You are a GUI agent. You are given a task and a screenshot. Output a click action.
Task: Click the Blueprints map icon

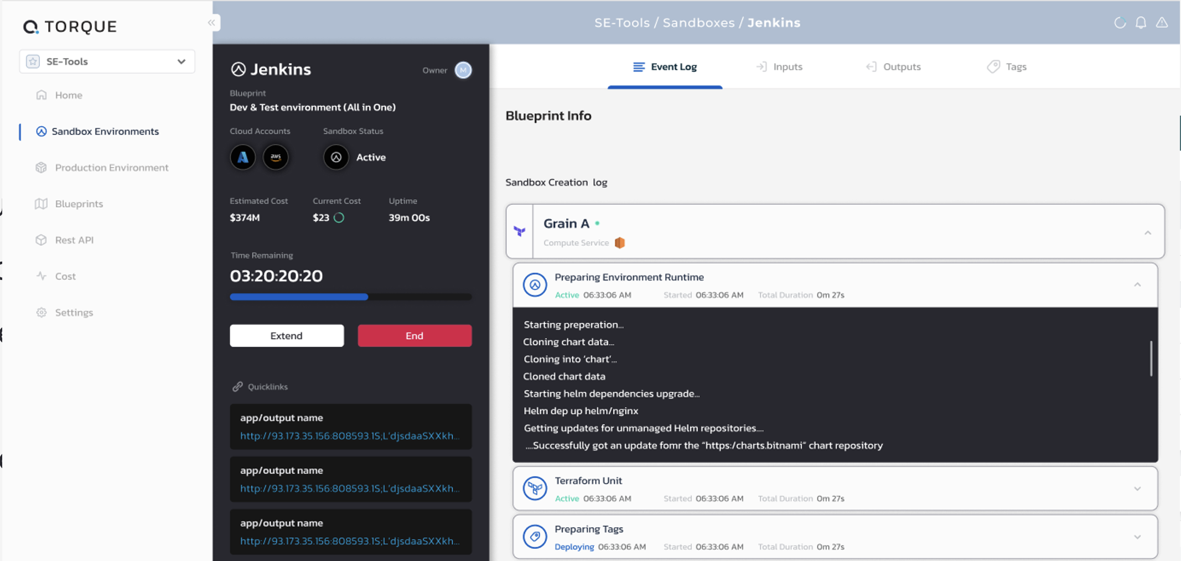(42, 204)
